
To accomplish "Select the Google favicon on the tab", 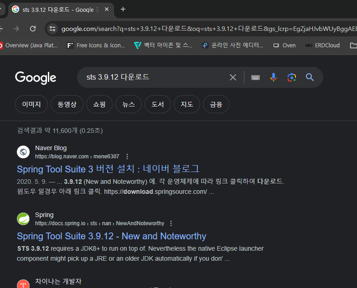I will pyautogui.click(x=16, y=9).
